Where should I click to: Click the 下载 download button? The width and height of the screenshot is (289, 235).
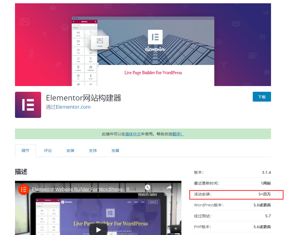(x=262, y=97)
